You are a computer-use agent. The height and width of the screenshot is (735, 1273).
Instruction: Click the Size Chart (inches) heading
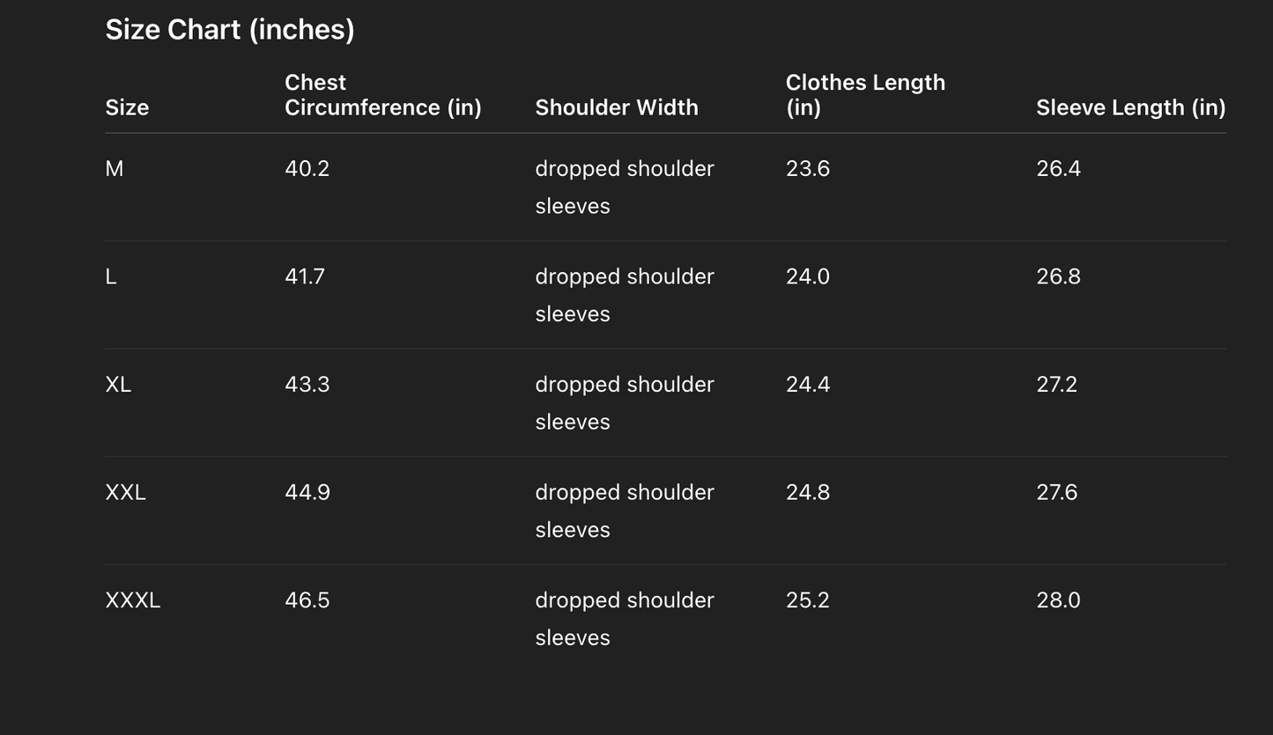(x=230, y=30)
